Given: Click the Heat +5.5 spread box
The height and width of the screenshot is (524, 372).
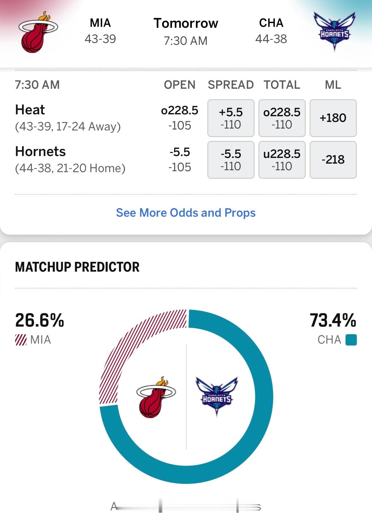Looking at the screenshot, I should point(231,118).
